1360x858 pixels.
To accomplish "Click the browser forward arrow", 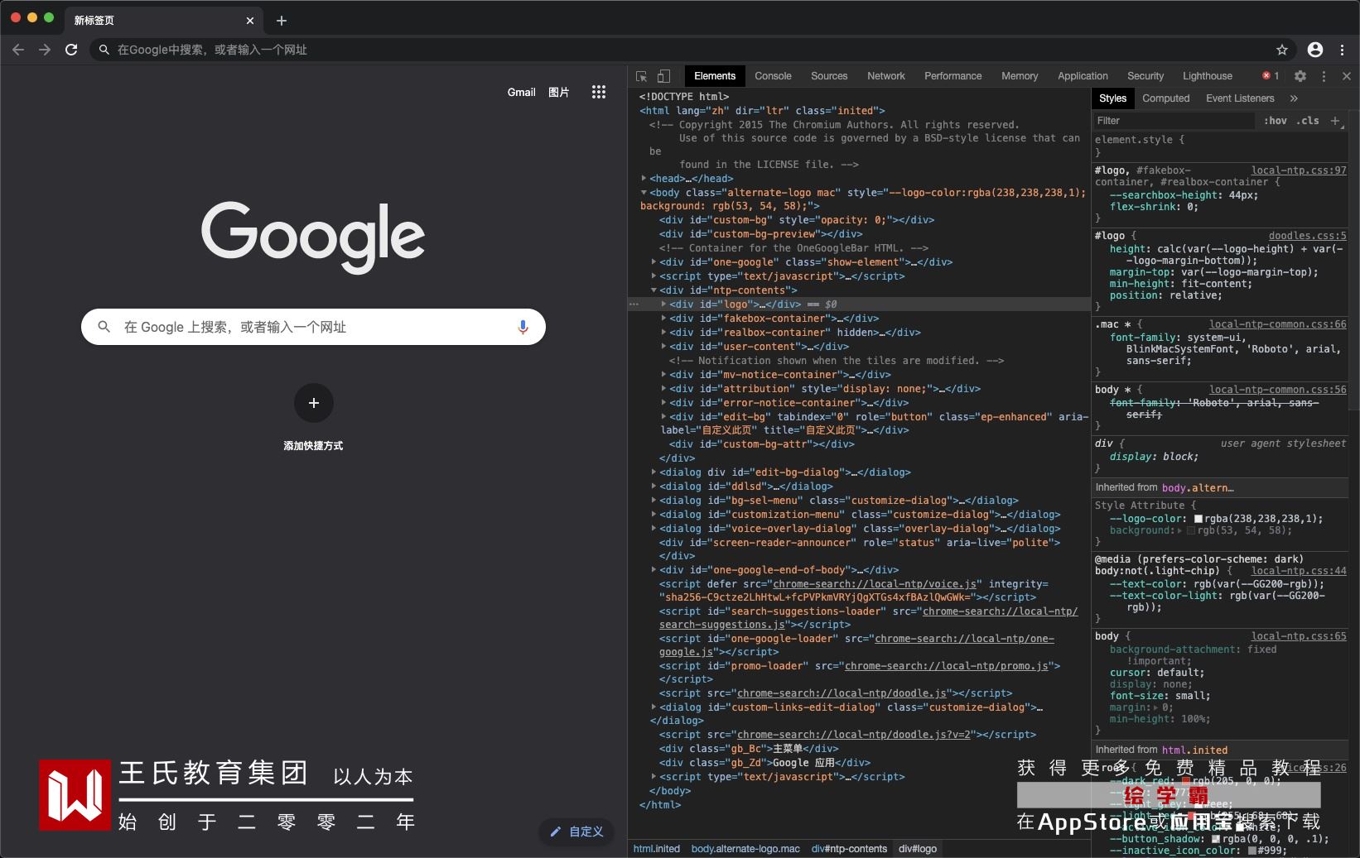I will (45, 50).
